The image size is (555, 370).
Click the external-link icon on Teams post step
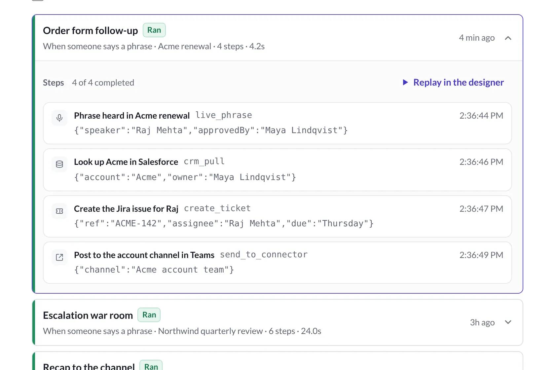[59, 257]
